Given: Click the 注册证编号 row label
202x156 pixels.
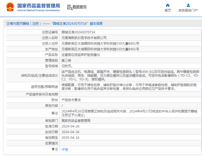Looking at the screenshot, I should tap(50, 32).
